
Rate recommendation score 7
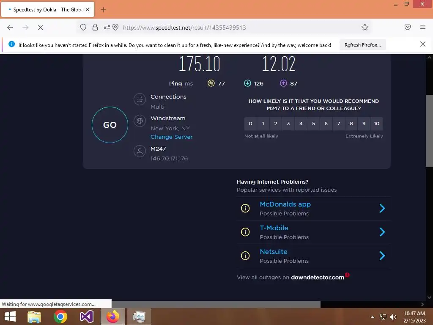[x=339, y=124]
